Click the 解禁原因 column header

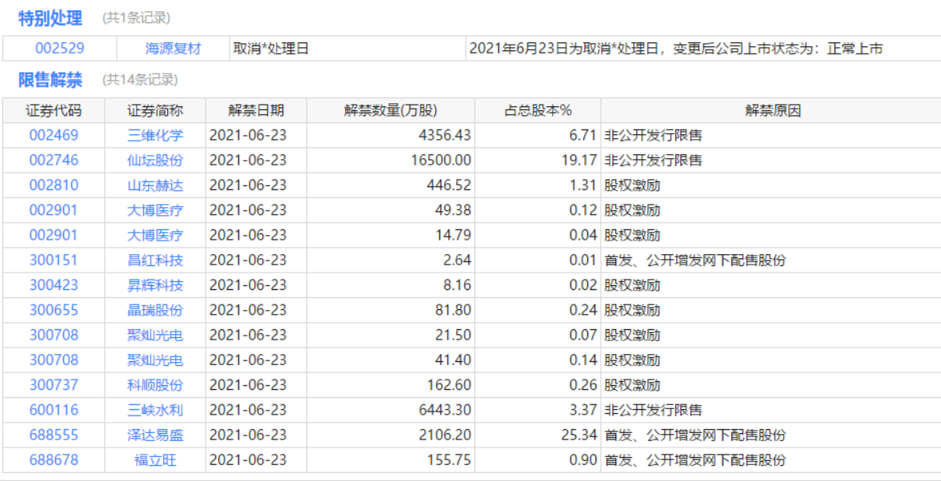tap(771, 111)
